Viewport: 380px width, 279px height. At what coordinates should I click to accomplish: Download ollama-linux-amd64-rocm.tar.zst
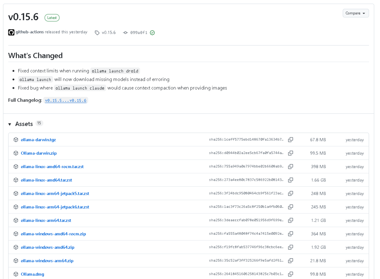[x=52, y=167]
